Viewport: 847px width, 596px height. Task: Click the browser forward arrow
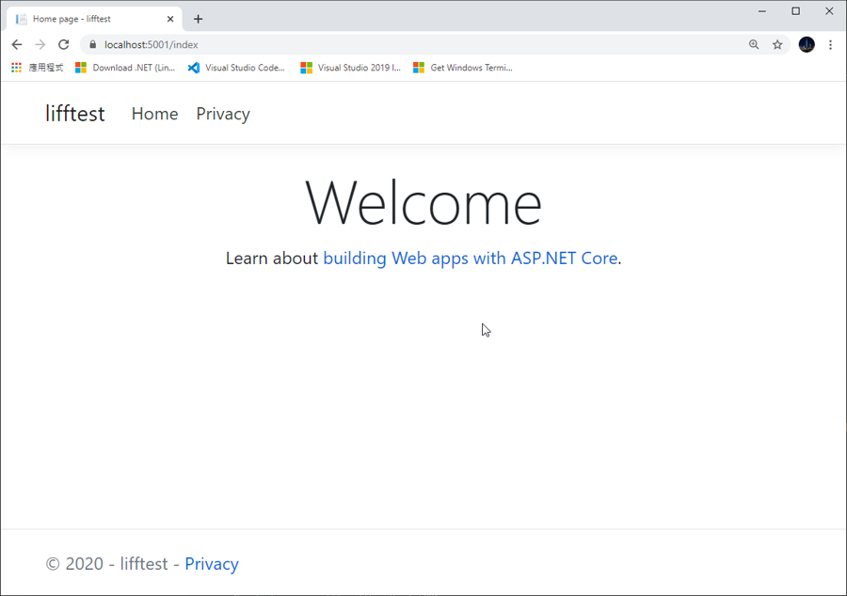(40, 44)
